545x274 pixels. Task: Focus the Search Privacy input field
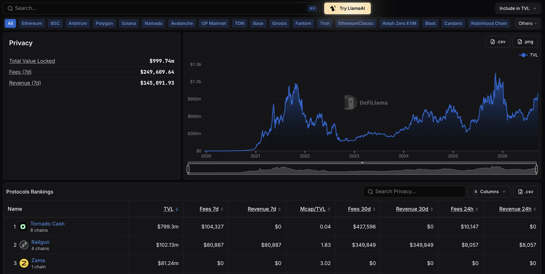tap(414, 192)
